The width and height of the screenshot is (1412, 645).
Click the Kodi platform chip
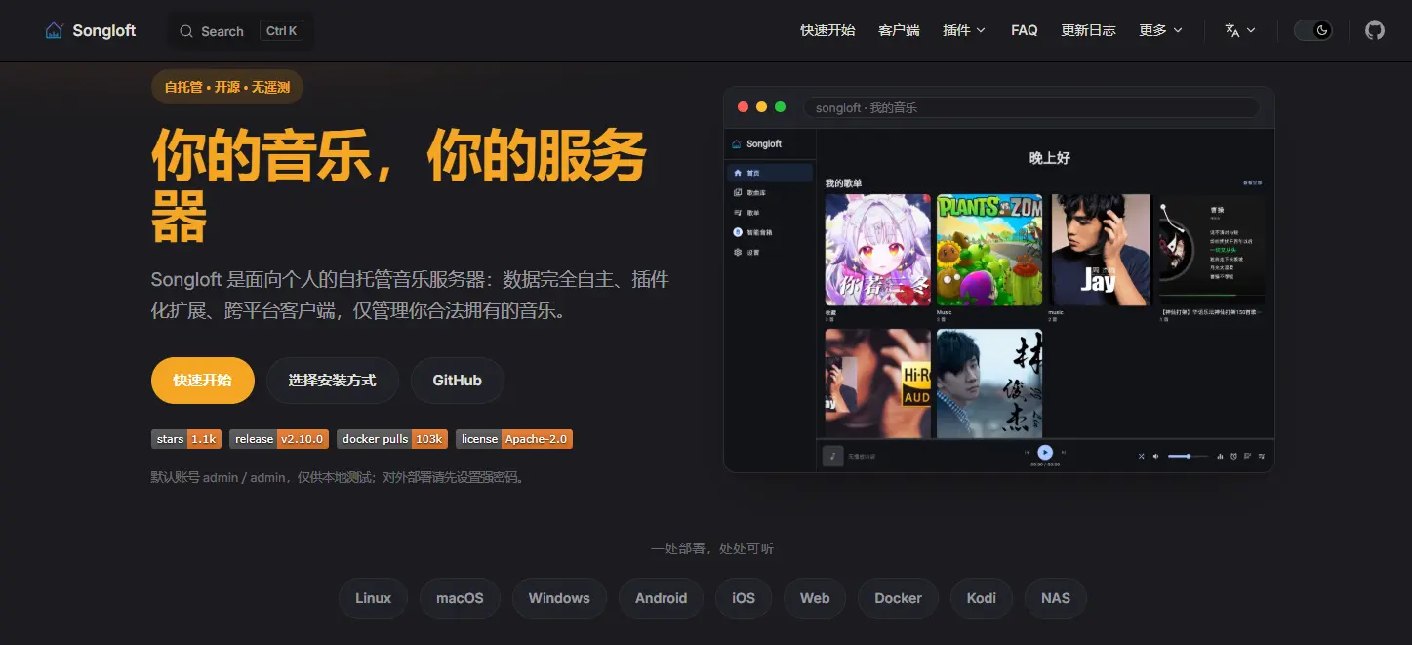pos(982,598)
